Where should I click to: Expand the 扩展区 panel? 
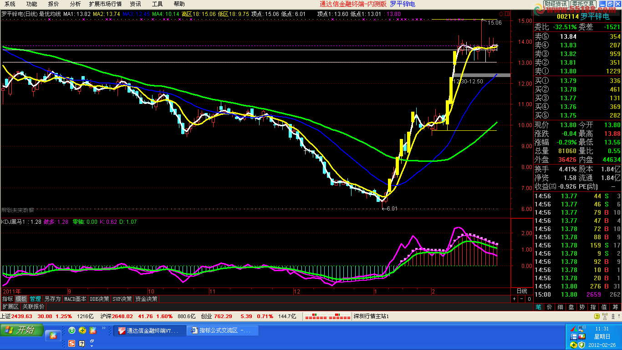click(x=10, y=307)
